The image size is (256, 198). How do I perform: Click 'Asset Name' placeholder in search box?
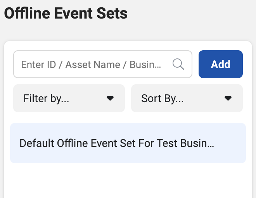point(93,65)
